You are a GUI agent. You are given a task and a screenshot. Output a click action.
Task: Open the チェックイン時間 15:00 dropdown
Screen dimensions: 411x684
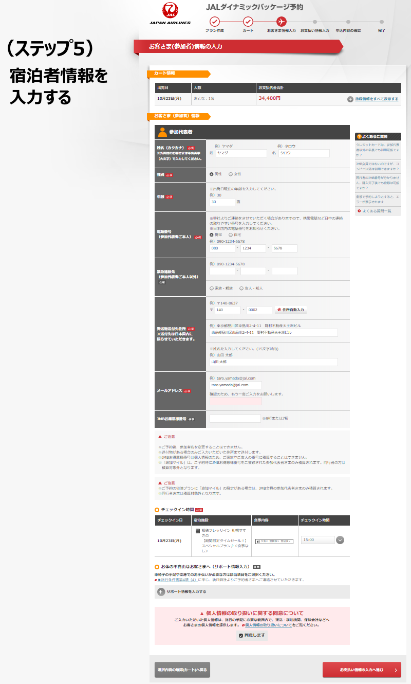tap(322, 540)
